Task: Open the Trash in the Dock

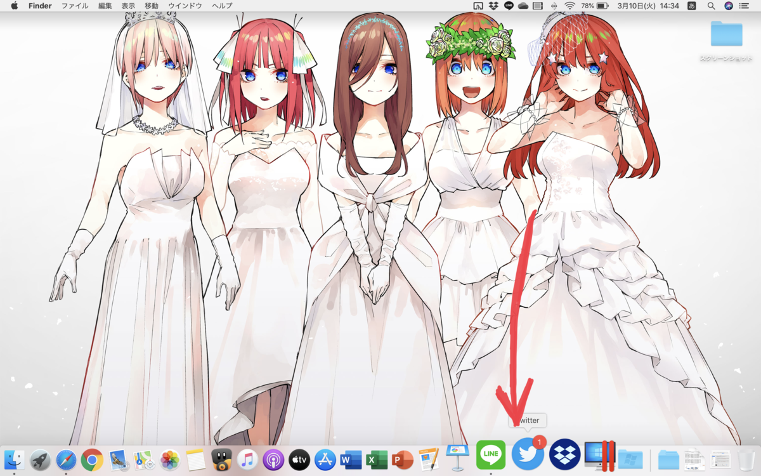Action: coord(748,459)
